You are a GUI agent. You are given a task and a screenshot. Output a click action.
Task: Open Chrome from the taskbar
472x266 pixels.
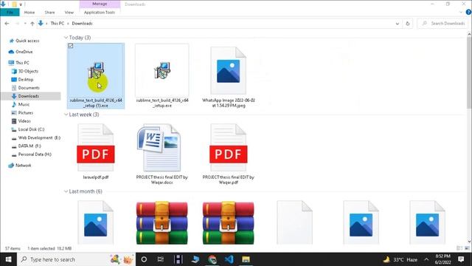click(x=212, y=259)
